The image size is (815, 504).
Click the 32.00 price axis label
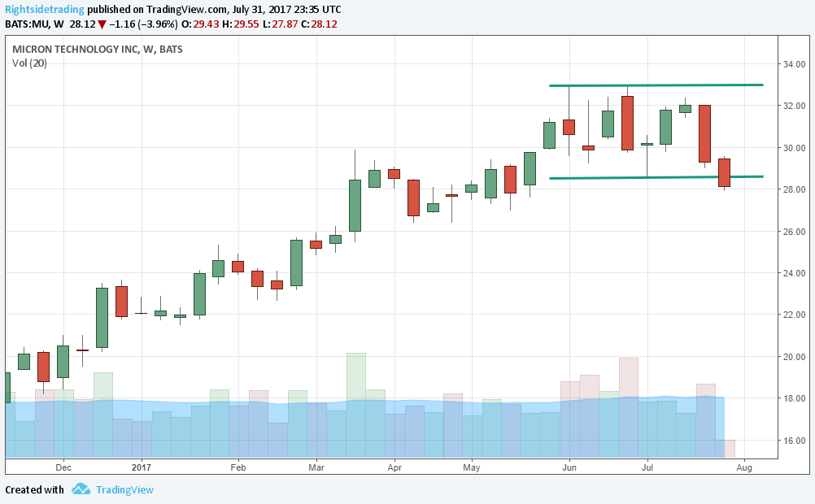pos(794,106)
